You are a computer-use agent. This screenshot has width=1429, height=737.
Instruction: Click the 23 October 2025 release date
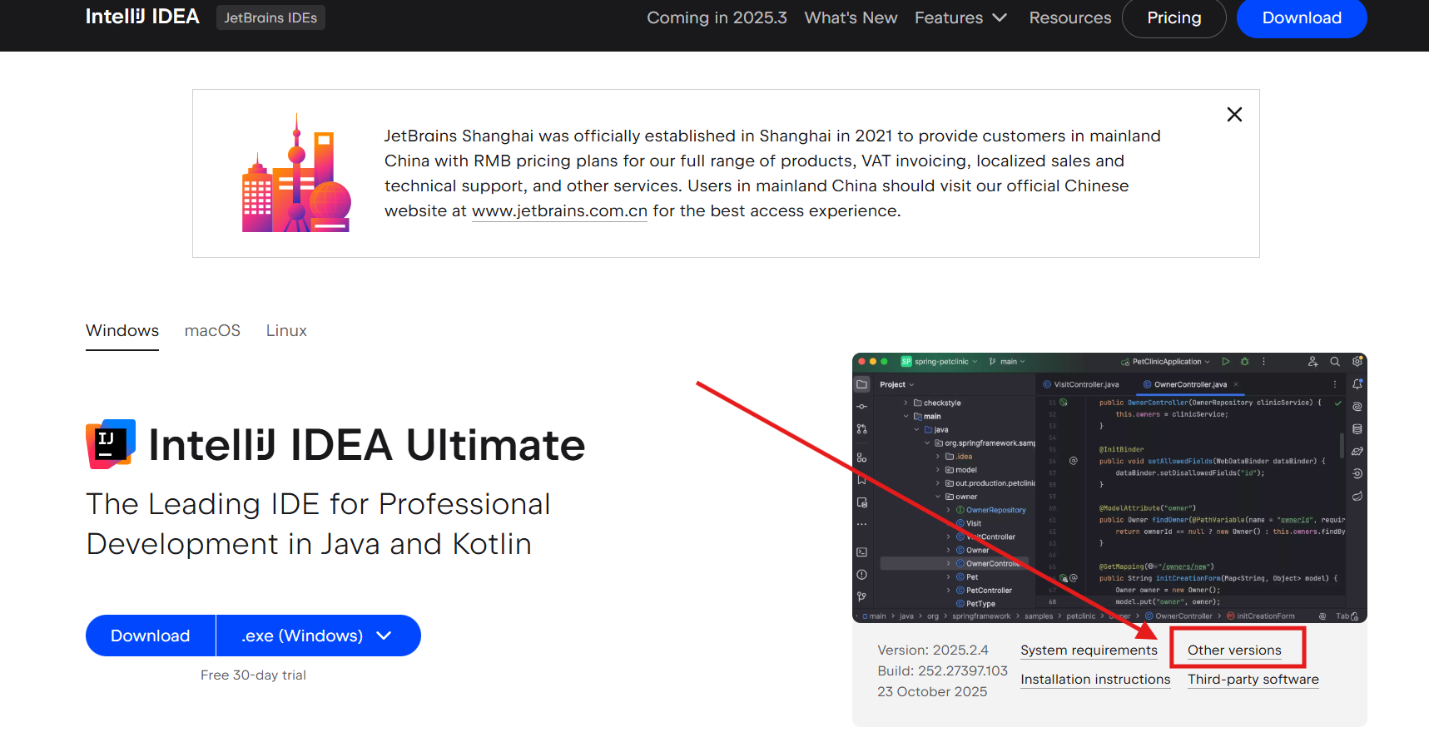[932, 692]
